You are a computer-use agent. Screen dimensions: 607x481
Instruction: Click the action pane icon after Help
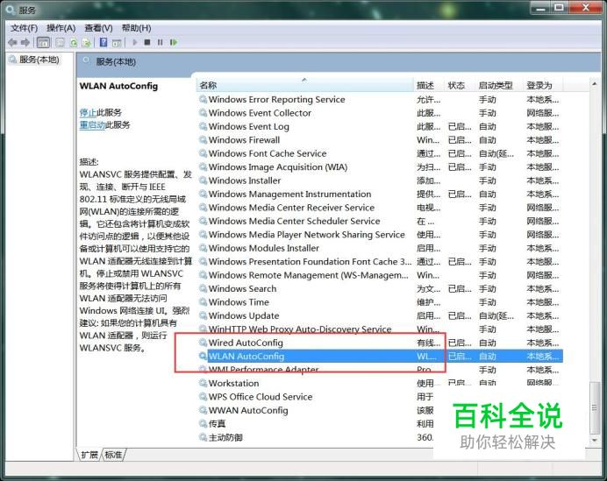[x=117, y=43]
